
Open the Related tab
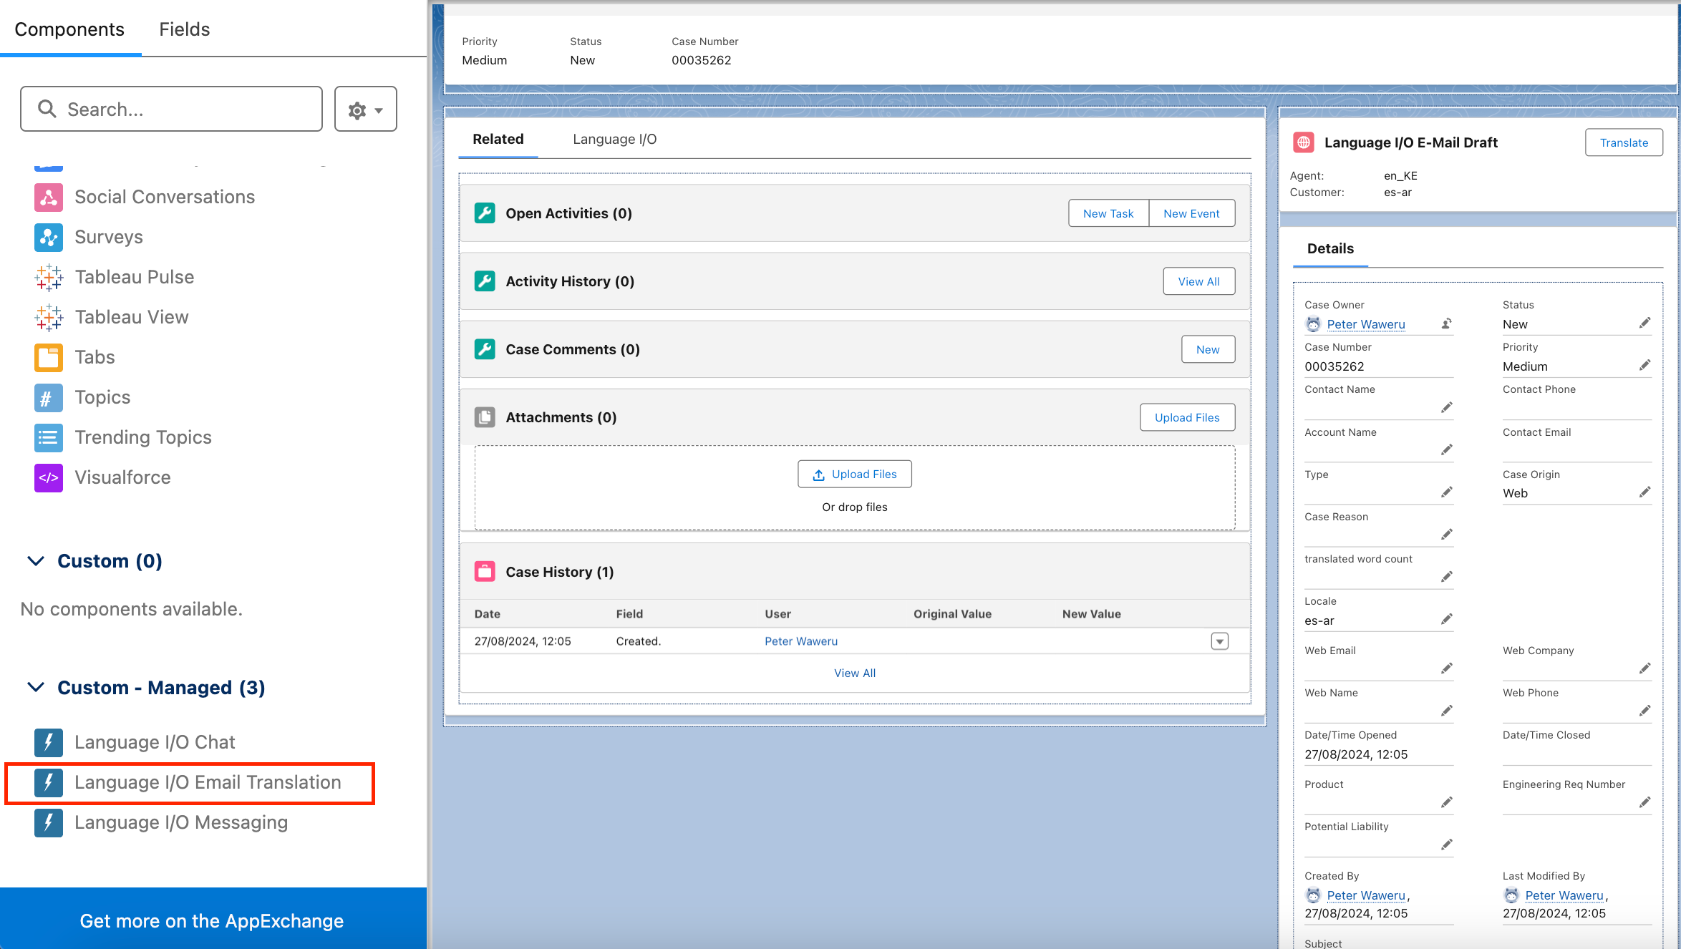(498, 139)
